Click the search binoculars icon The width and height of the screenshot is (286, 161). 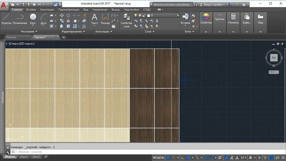[x=196, y=4]
